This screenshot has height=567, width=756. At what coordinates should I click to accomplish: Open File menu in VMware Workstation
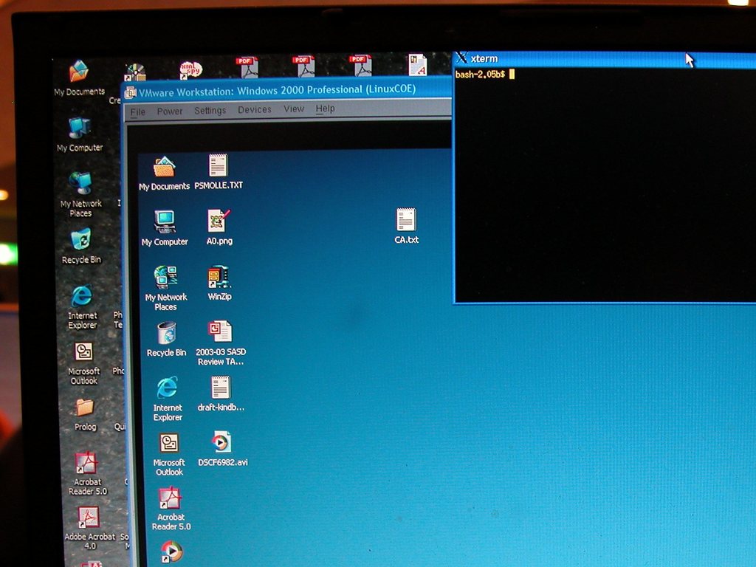(x=137, y=112)
